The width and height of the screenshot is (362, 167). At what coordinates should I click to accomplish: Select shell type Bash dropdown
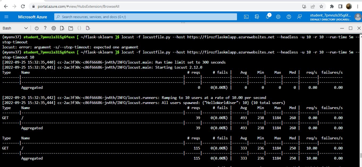15,28
